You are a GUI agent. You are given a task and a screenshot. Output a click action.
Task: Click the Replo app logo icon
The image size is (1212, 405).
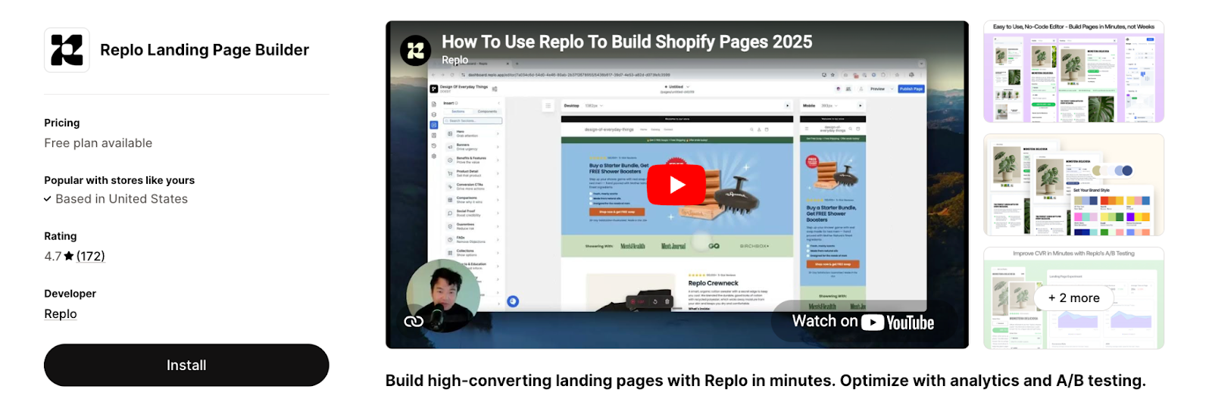coord(67,50)
